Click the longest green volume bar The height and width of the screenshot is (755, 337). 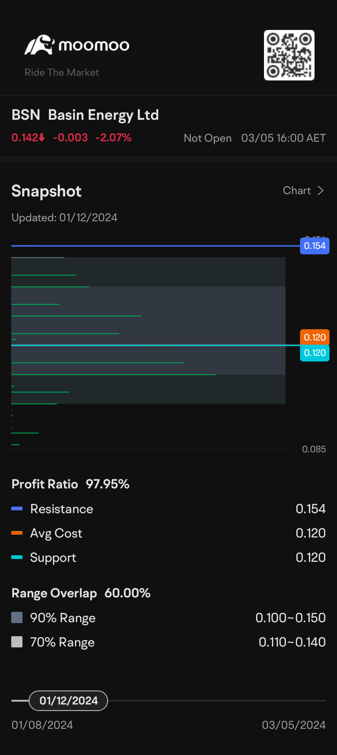point(113,374)
